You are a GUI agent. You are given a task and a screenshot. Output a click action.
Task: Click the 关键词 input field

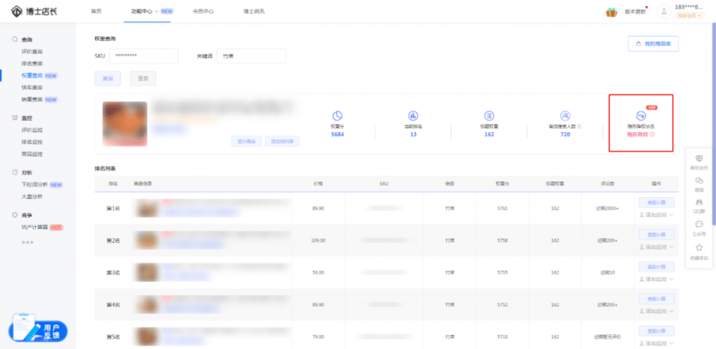pos(251,56)
